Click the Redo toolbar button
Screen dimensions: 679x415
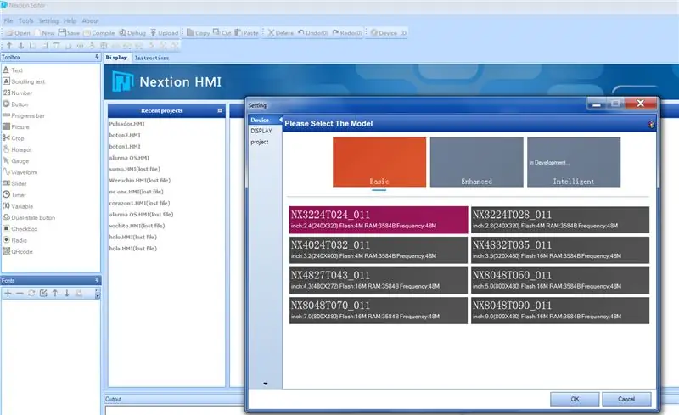pyautogui.click(x=347, y=33)
